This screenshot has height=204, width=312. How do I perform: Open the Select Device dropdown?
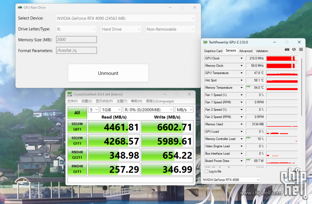tap(126, 18)
